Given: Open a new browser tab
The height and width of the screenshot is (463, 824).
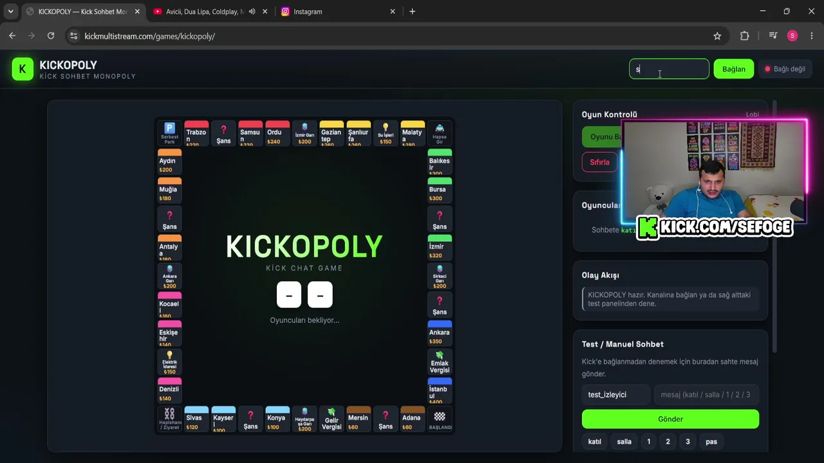Looking at the screenshot, I should coord(412,12).
